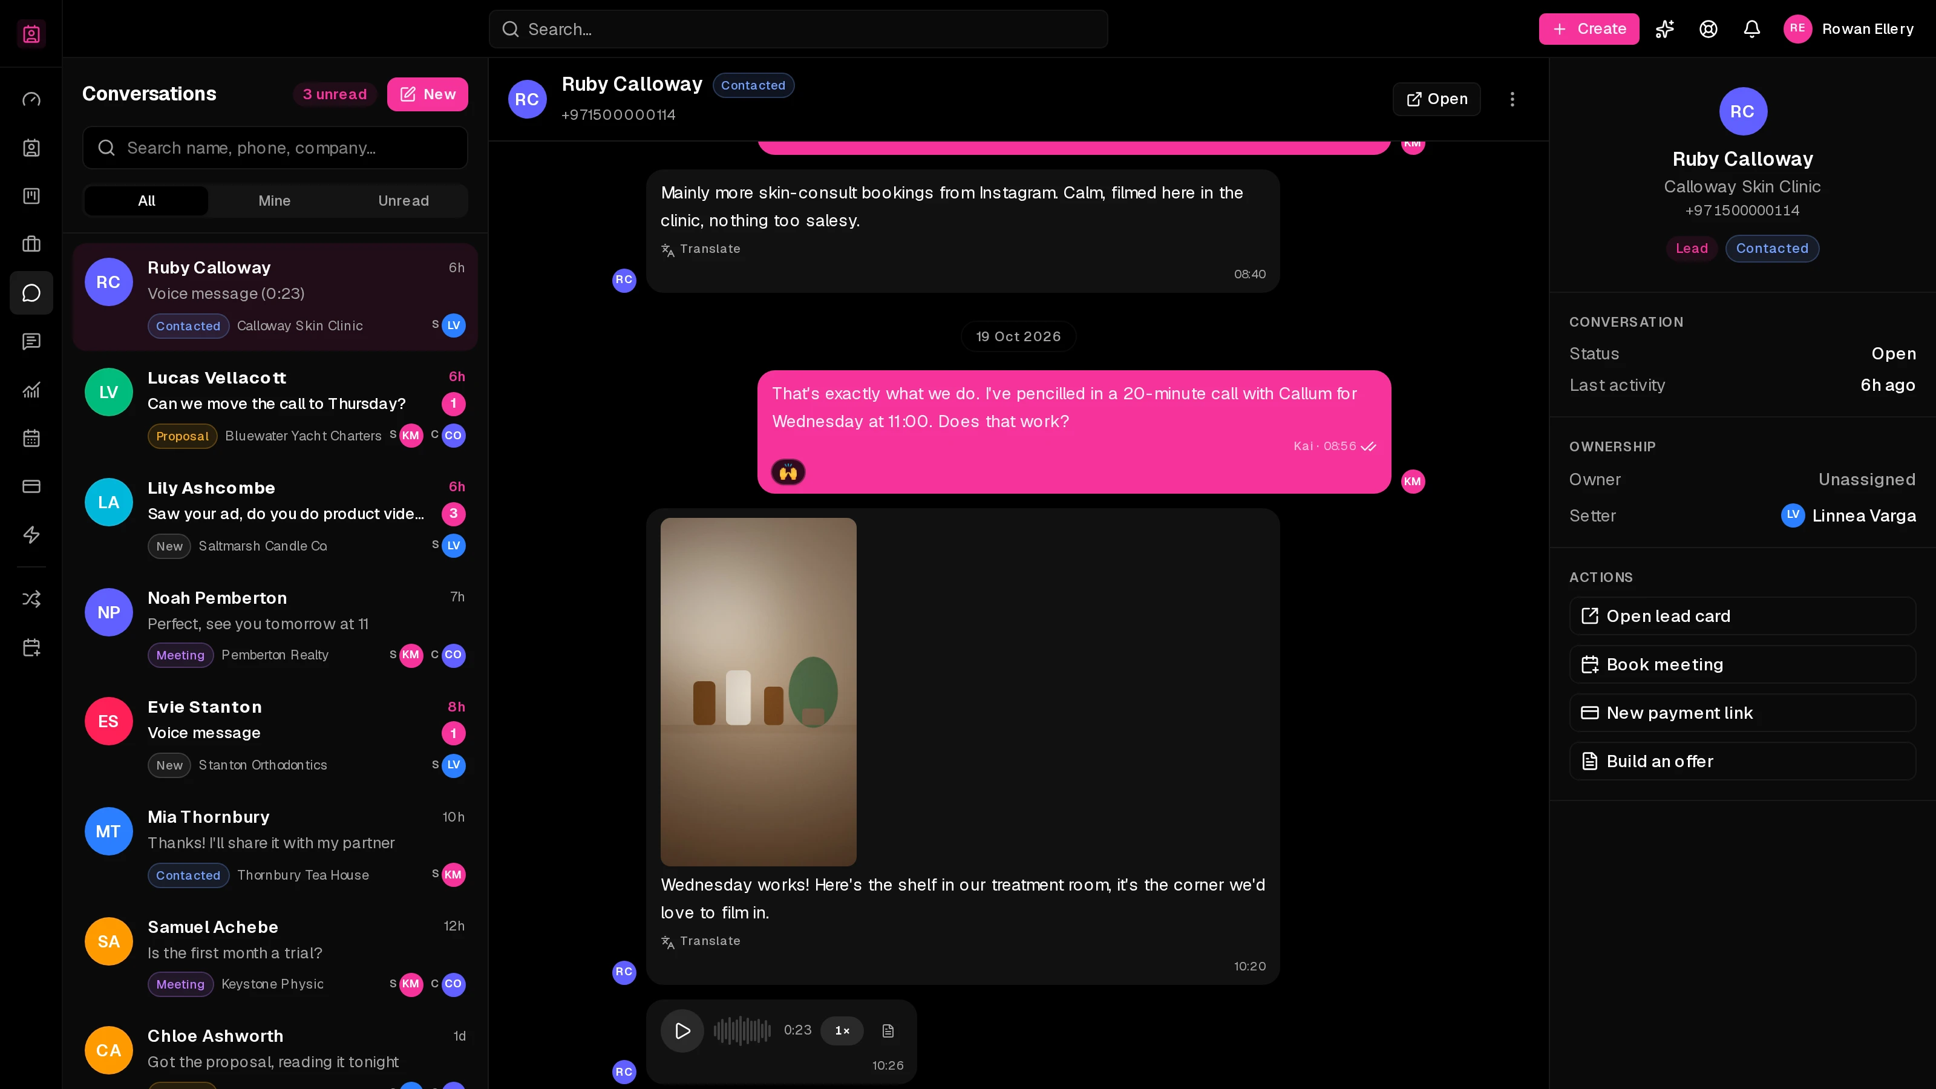Focus the global Search field
Viewport: 1936px width, 1089px height.
798,29
